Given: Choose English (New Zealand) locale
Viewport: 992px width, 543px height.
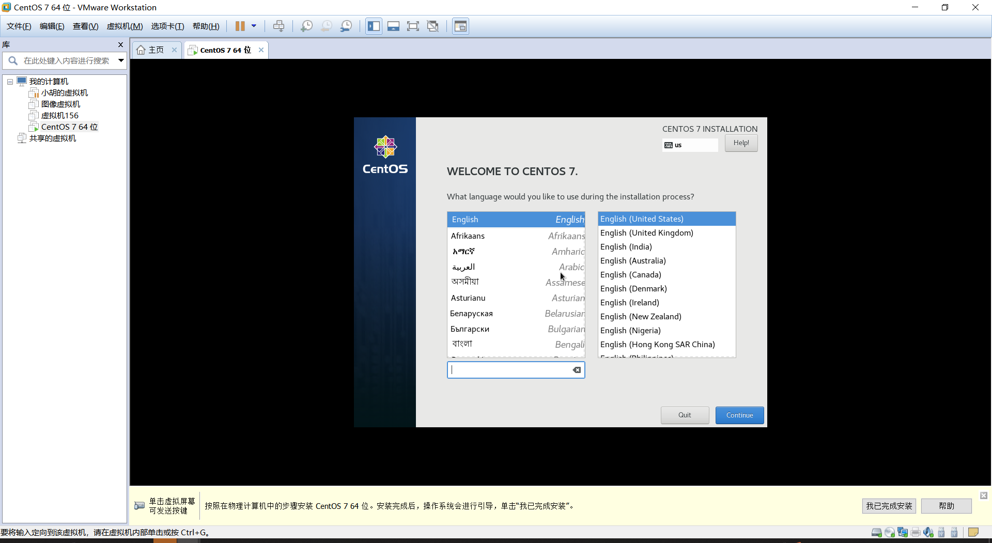Looking at the screenshot, I should coord(667,317).
